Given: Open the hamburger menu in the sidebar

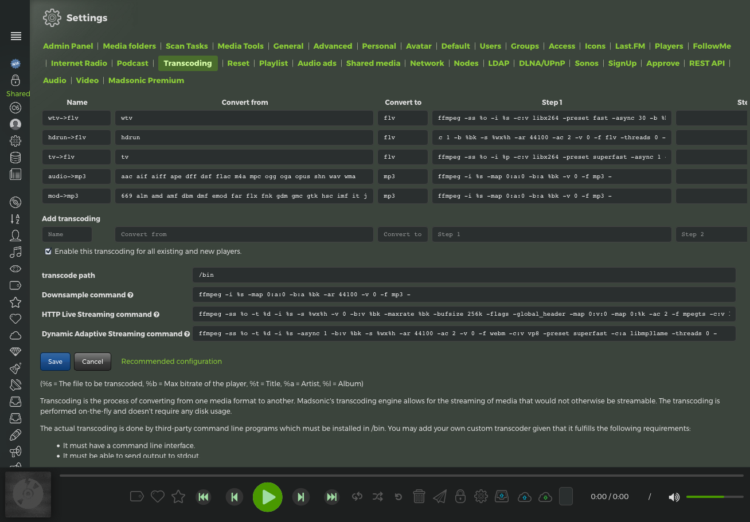Looking at the screenshot, I should [16, 36].
